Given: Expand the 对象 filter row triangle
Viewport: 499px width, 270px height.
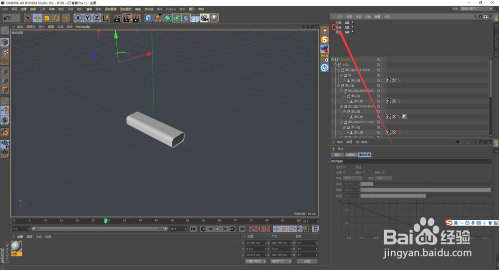Looking at the screenshot, I should [334, 22].
